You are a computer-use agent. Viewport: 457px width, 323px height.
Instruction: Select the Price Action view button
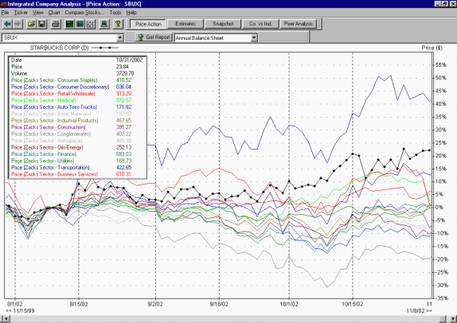click(x=148, y=24)
